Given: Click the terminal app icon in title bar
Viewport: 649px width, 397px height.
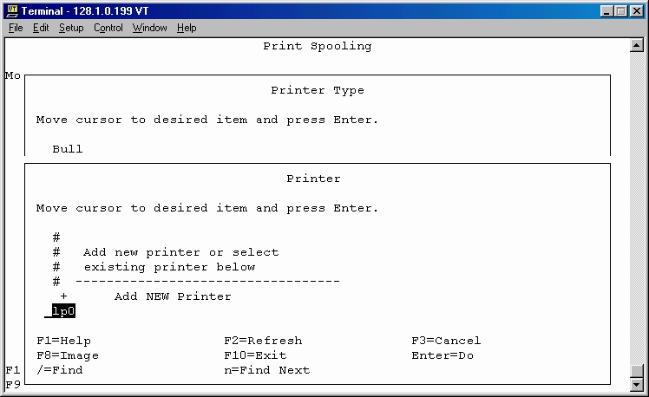Looking at the screenshot, I should click(12, 10).
